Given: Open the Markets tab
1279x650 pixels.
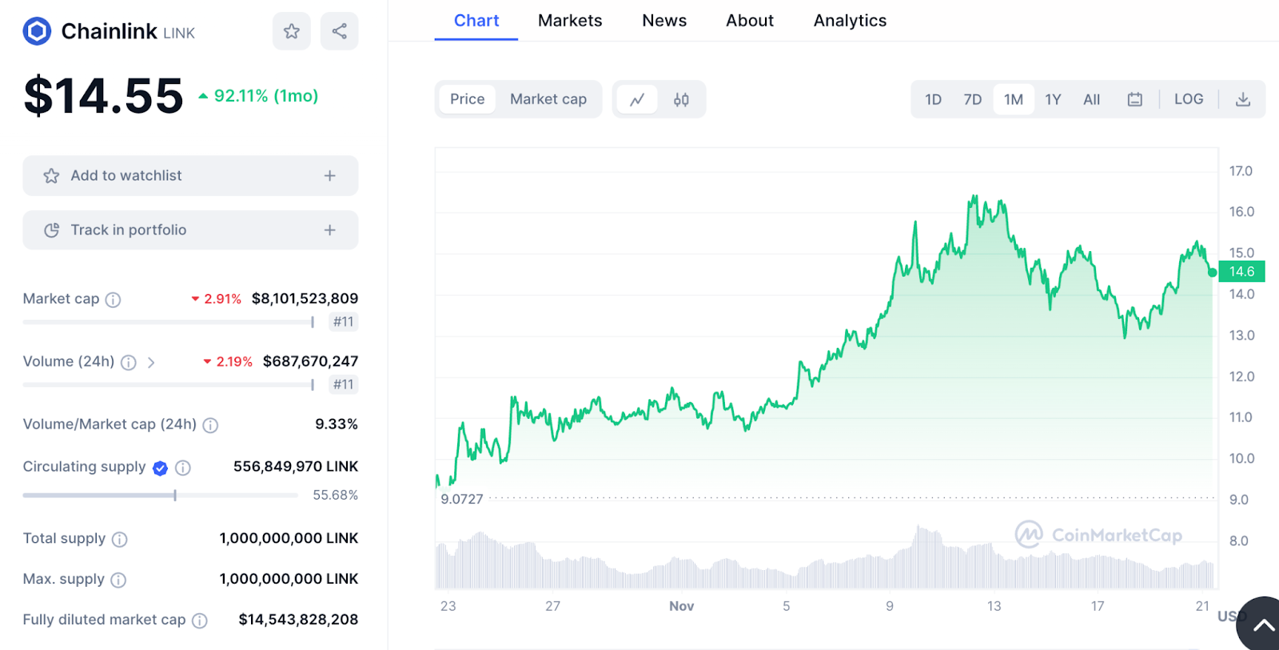Looking at the screenshot, I should (x=570, y=21).
